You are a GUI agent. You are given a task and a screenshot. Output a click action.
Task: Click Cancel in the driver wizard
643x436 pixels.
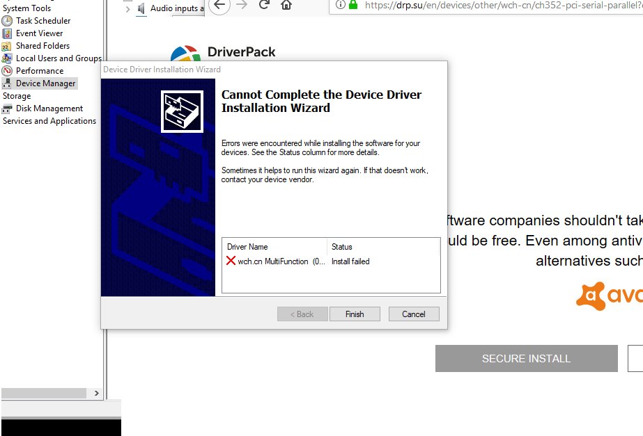tap(414, 314)
